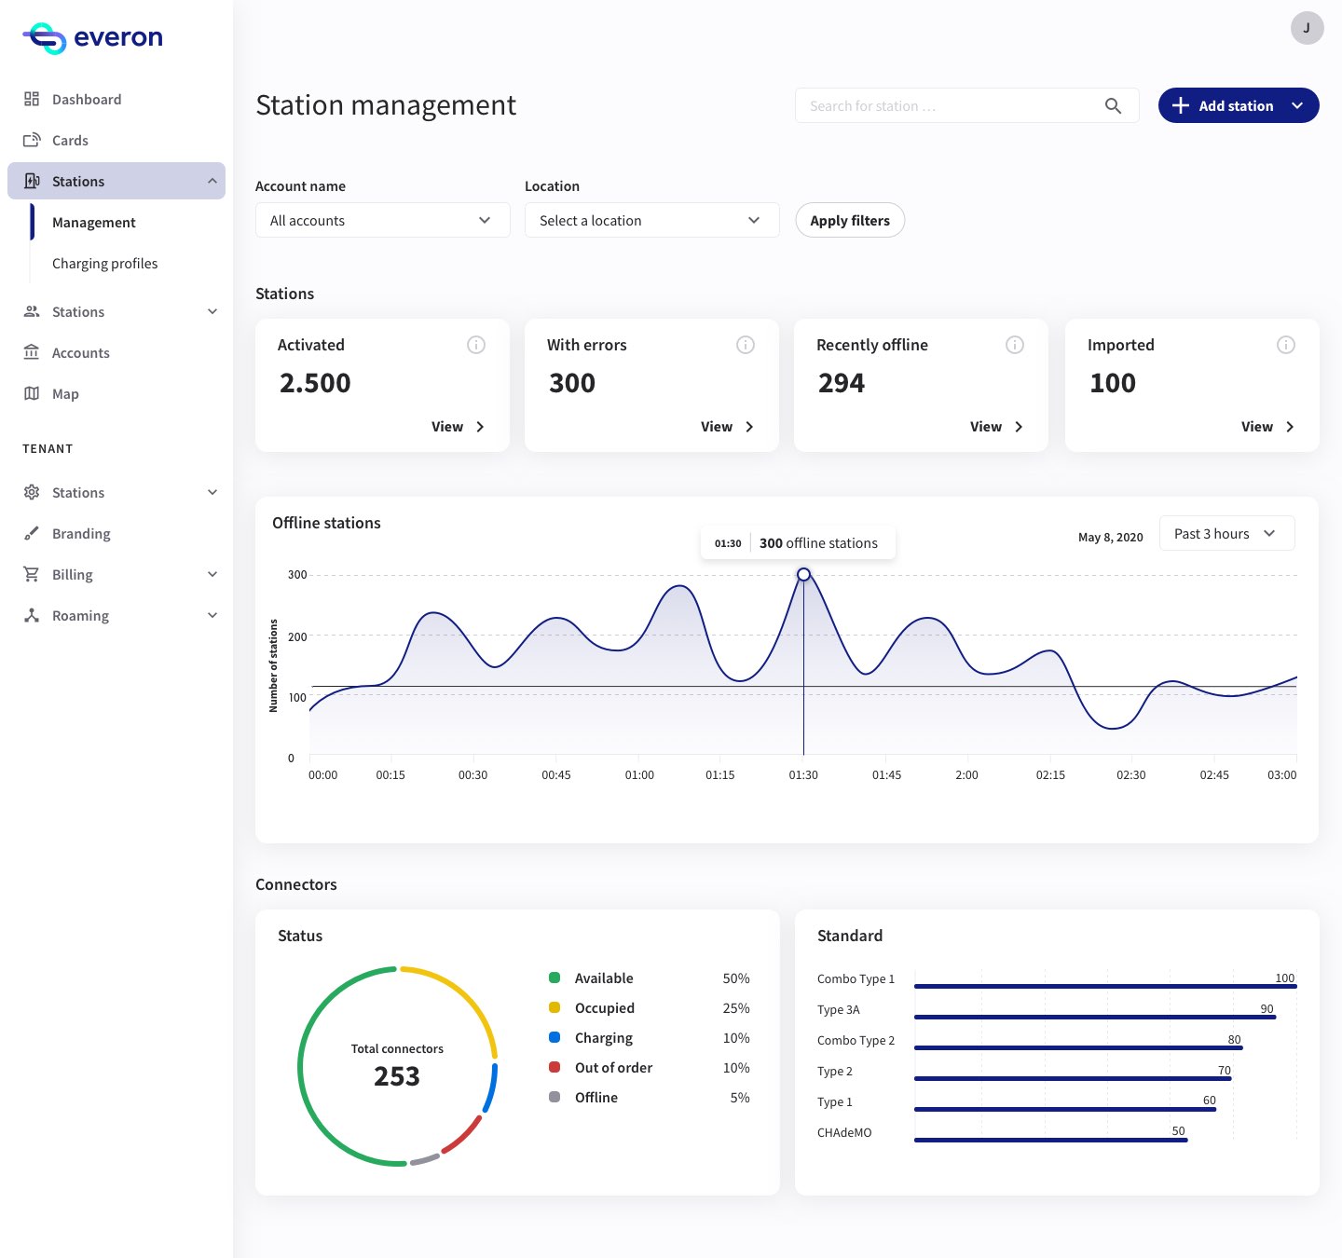Click the Total connectors 253 donut center
This screenshot has width=1342, height=1258.
click(x=397, y=1065)
